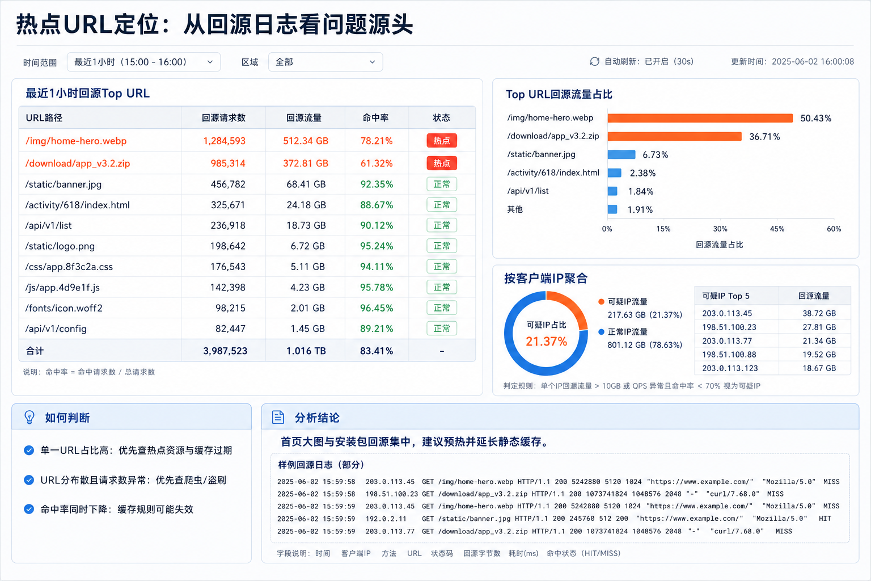The height and width of the screenshot is (581, 871).
Task: Open the /img/home-hero.webp URL in the table
Action: pyautogui.click(x=76, y=141)
